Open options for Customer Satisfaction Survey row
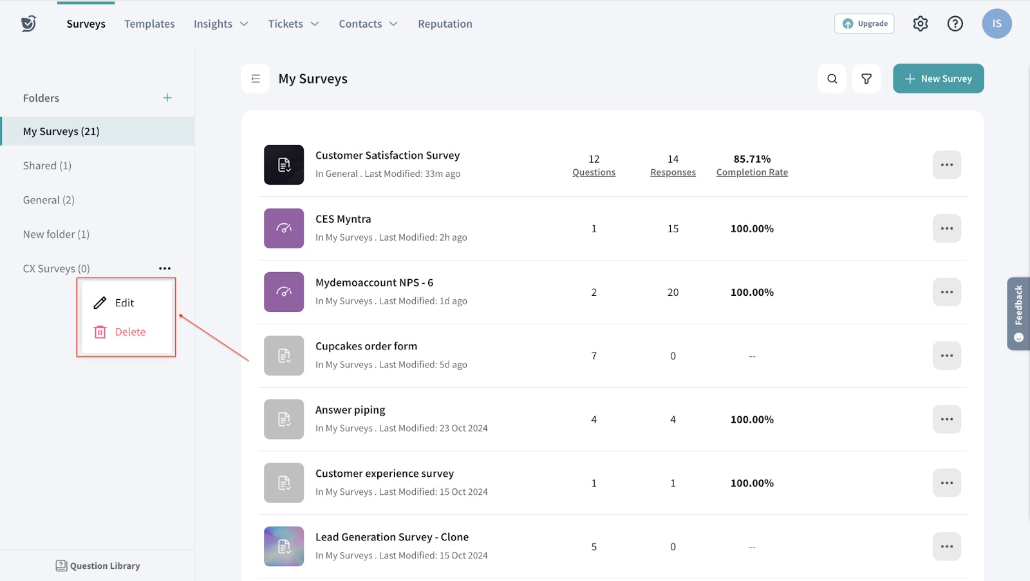Image resolution: width=1030 pixels, height=581 pixels. [x=946, y=165]
